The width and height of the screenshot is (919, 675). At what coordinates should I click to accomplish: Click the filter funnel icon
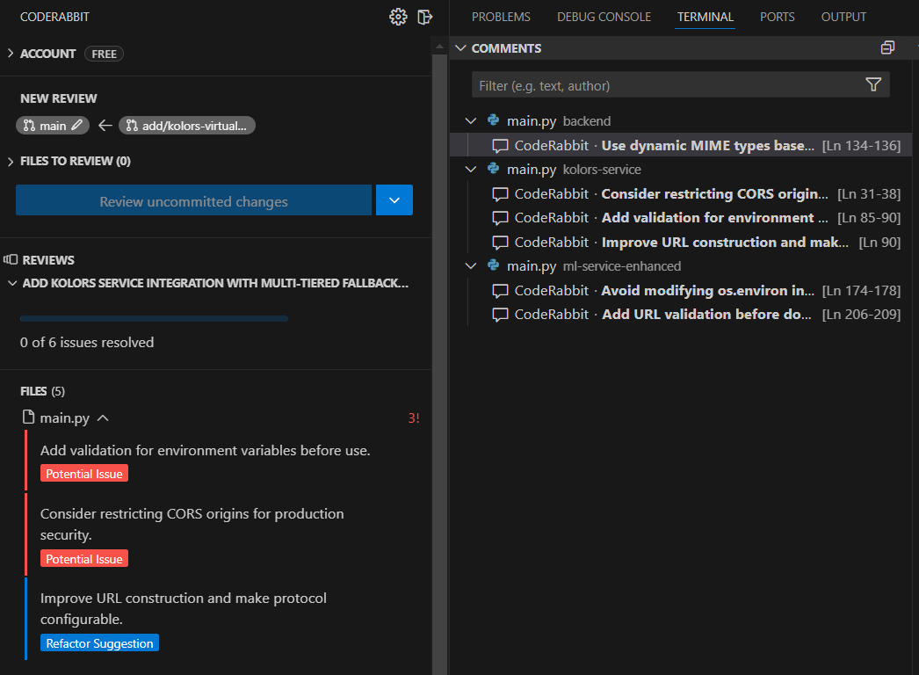tap(873, 85)
